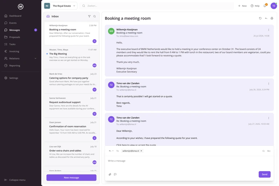Refresh the conversation thread
Screen dimensions: 279x186
pos(260,18)
